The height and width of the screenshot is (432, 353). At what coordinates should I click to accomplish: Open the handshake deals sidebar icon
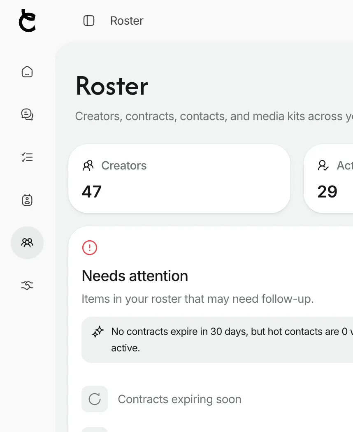pos(27,286)
